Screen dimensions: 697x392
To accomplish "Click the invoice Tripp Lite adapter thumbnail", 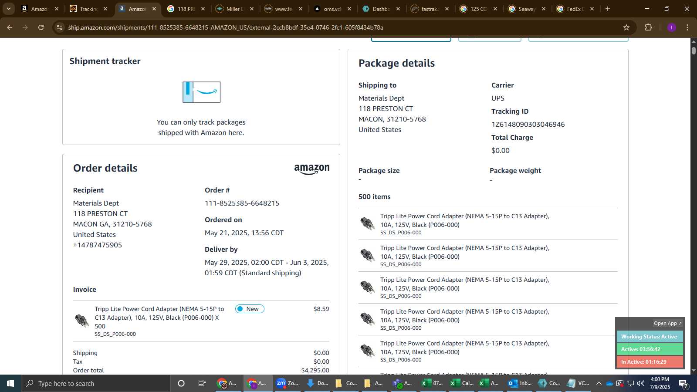I will pos(82,321).
